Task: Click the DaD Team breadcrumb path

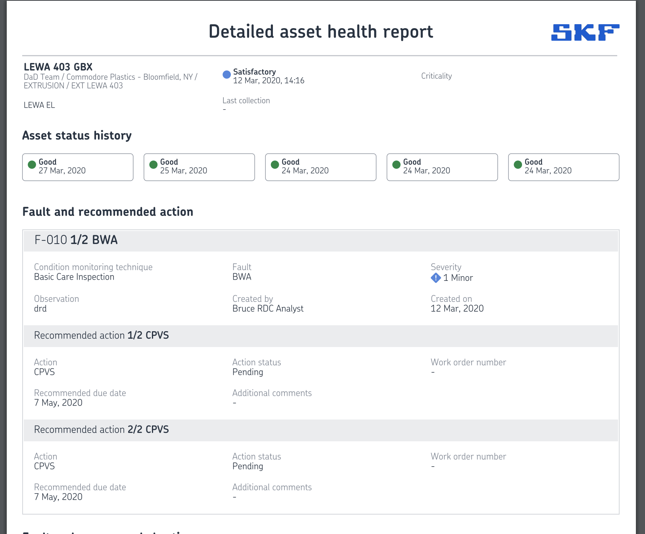Action: [x=110, y=81]
